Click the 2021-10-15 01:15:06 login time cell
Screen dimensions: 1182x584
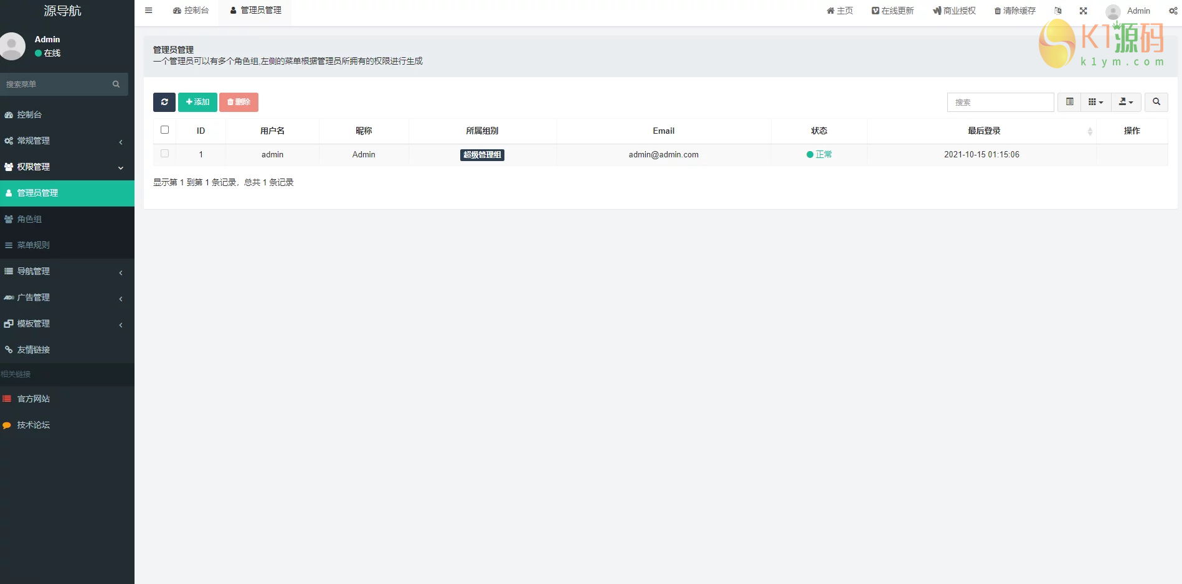pos(981,154)
